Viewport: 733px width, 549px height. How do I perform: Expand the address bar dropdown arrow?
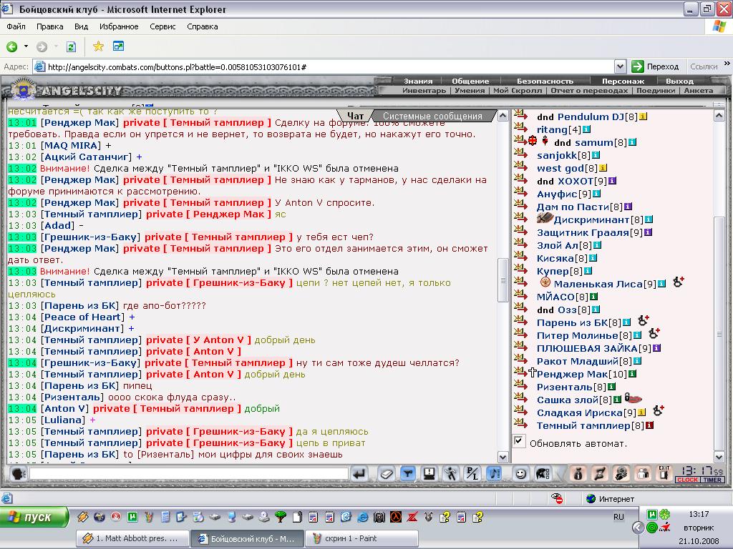(620, 66)
